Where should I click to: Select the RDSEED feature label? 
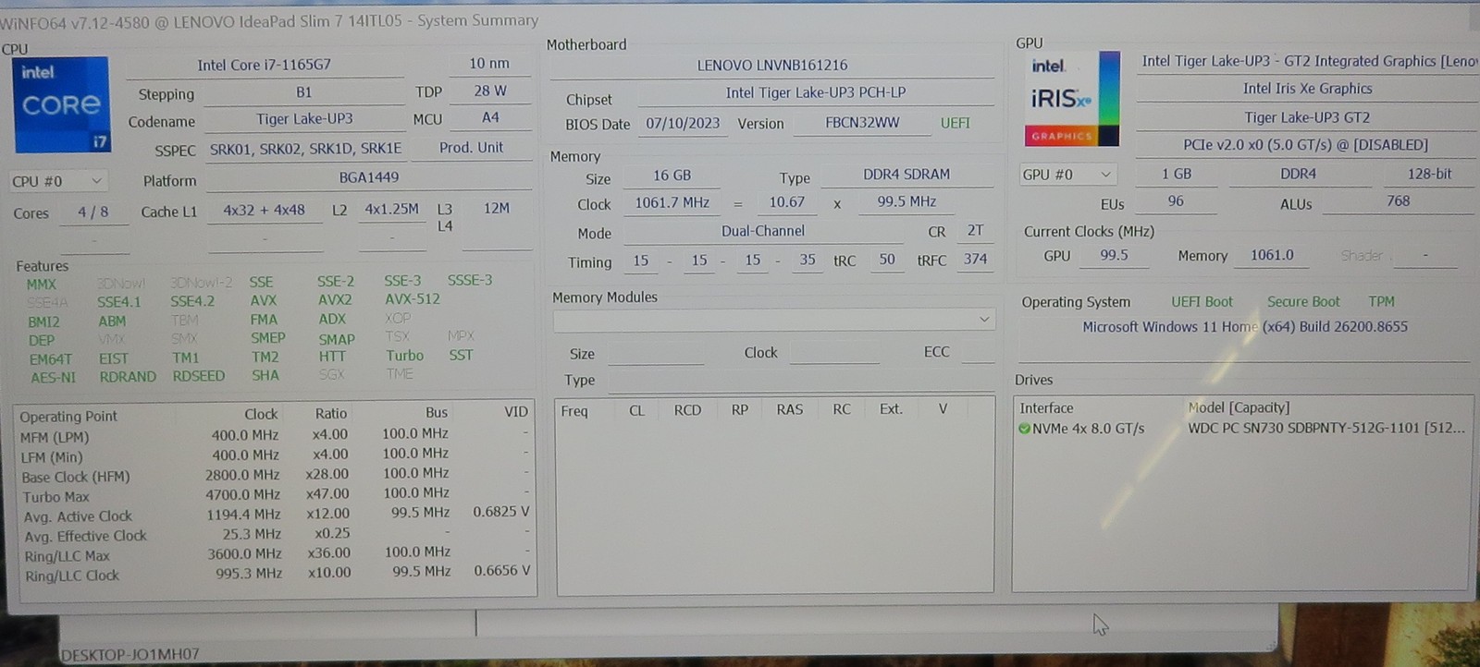coord(198,376)
